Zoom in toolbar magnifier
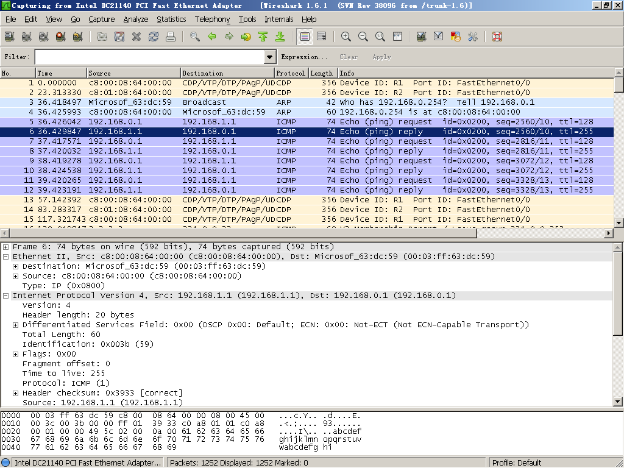 pyautogui.click(x=346, y=37)
